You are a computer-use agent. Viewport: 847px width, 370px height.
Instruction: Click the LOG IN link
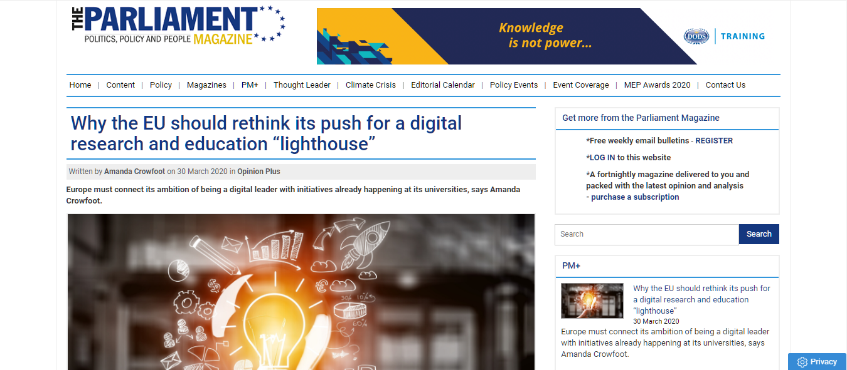[602, 158]
